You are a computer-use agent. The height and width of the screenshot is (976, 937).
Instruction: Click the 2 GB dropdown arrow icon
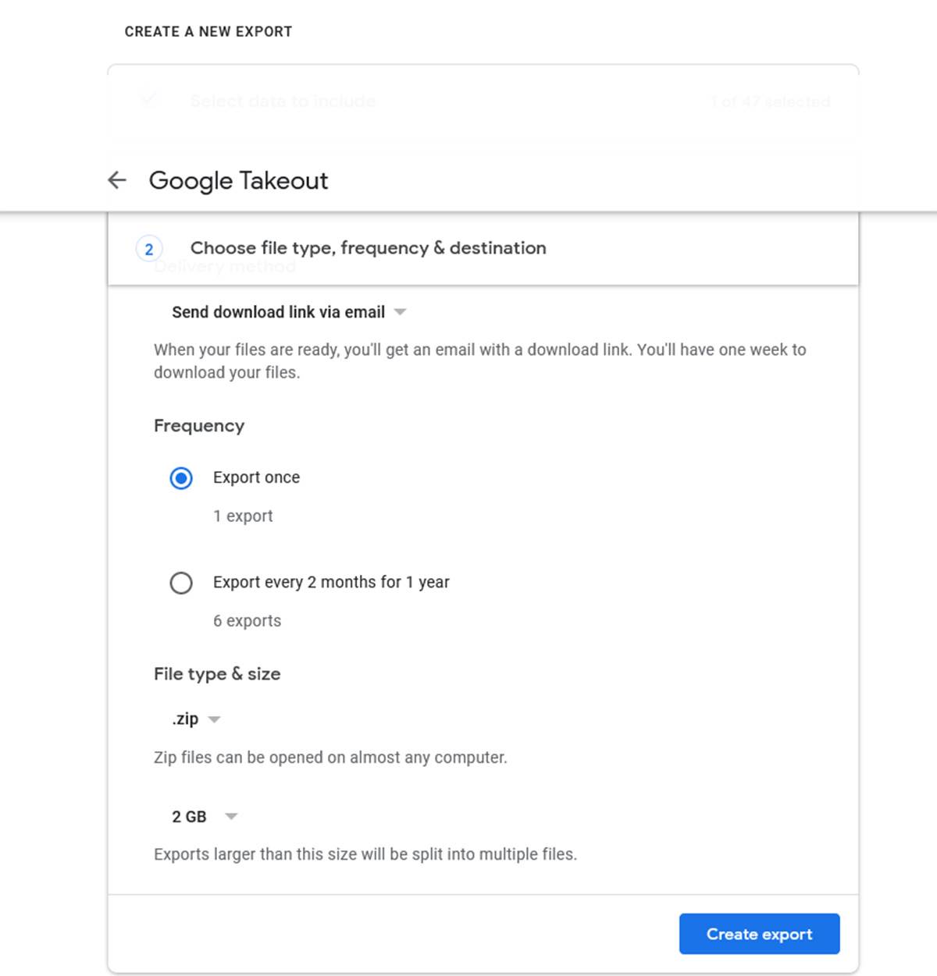[x=231, y=816]
